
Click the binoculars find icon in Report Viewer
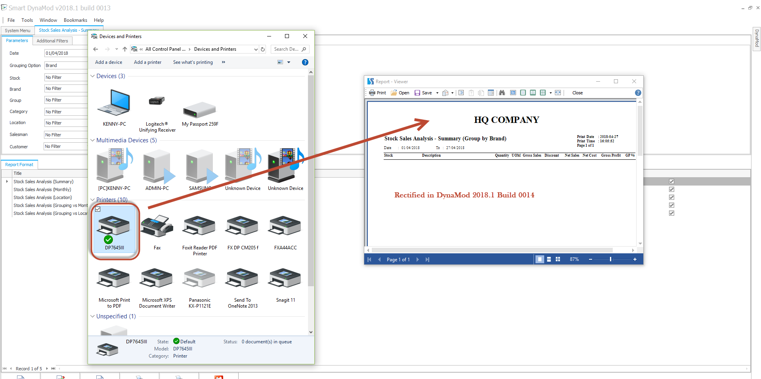pos(502,93)
